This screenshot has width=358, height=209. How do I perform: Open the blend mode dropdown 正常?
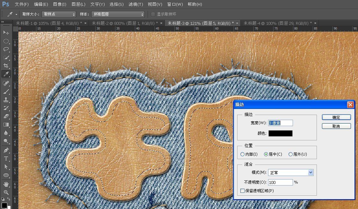(291, 172)
